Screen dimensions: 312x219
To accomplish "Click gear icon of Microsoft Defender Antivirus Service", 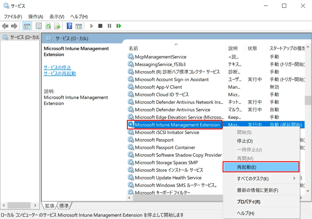I will [131, 110].
